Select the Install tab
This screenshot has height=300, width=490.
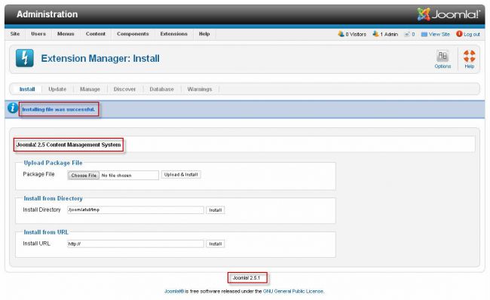27,89
